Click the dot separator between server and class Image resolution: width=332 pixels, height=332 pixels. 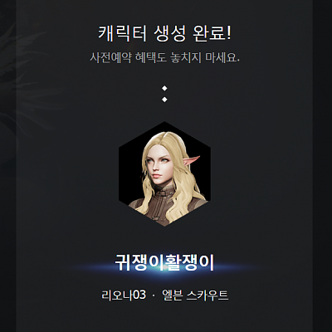point(154,295)
